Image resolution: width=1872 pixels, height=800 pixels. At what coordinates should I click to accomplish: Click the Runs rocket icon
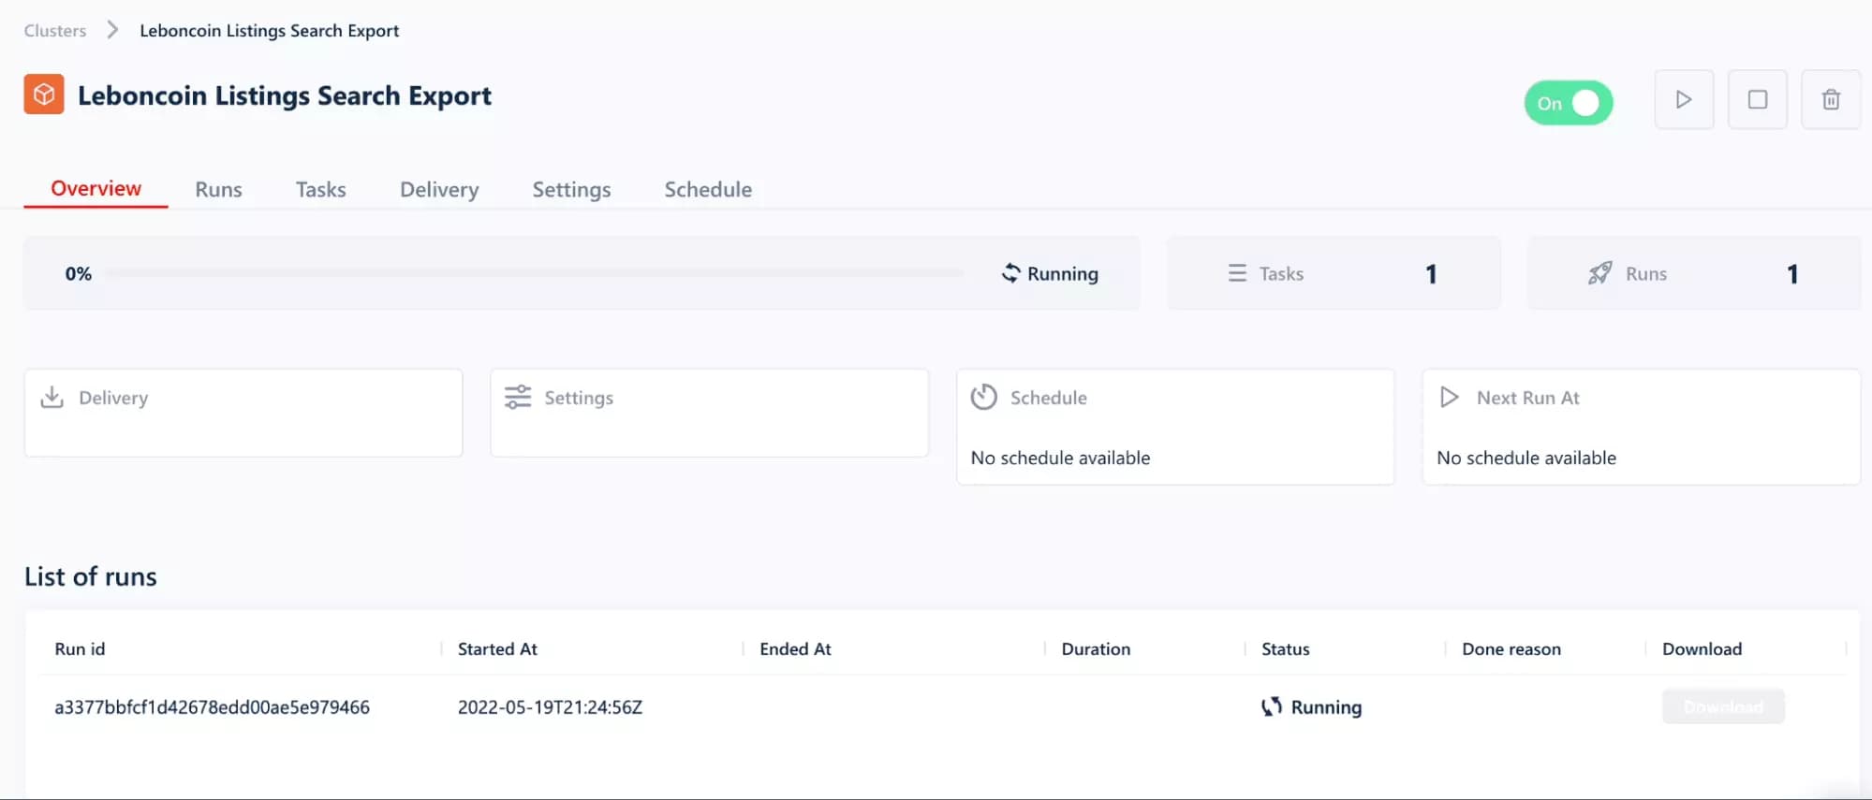click(x=1600, y=273)
